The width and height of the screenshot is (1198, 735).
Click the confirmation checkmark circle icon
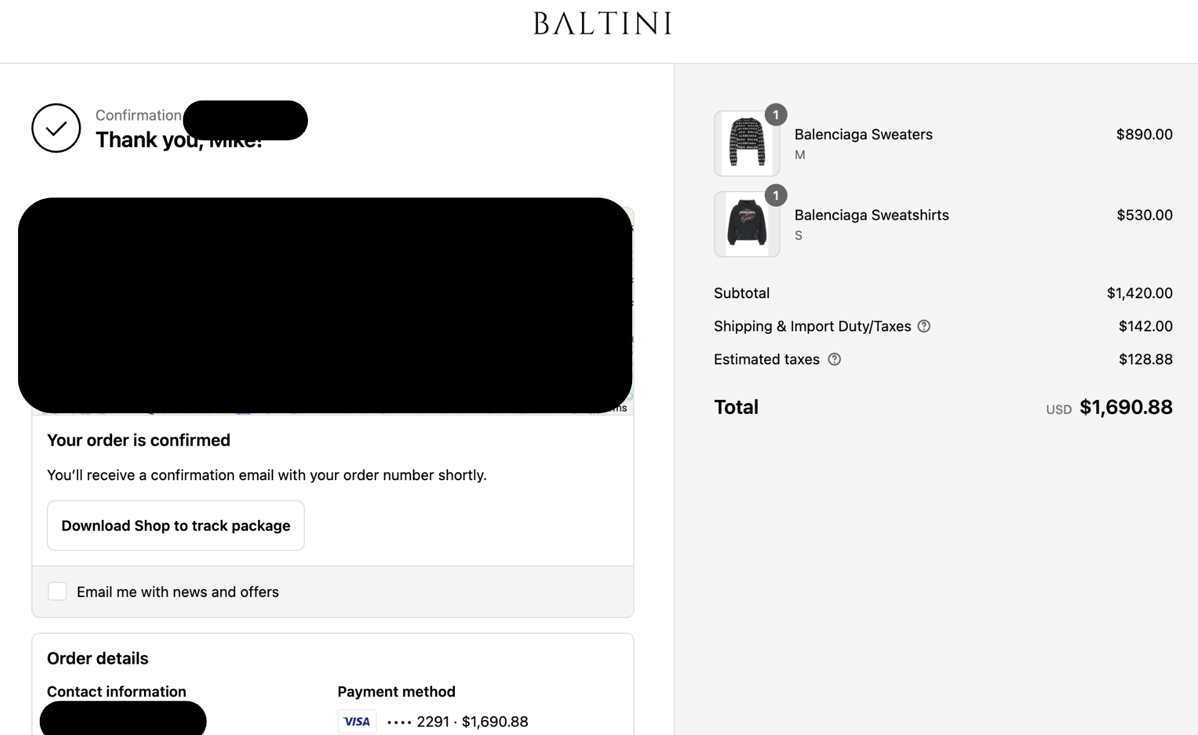[56, 128]
